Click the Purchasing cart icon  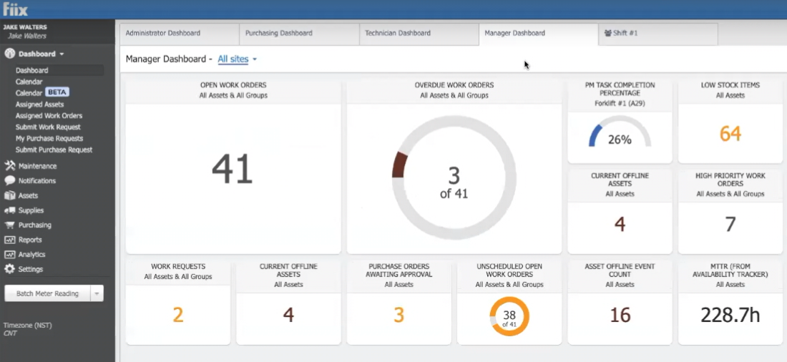9,225
